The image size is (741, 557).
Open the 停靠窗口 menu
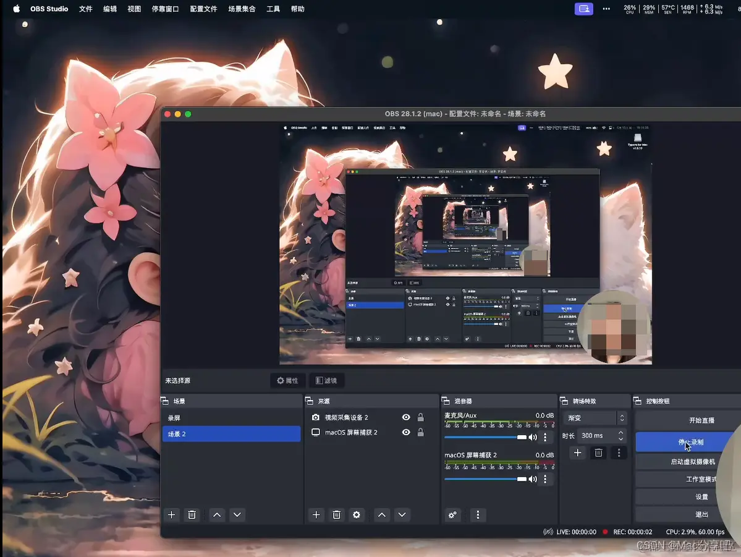165,9
